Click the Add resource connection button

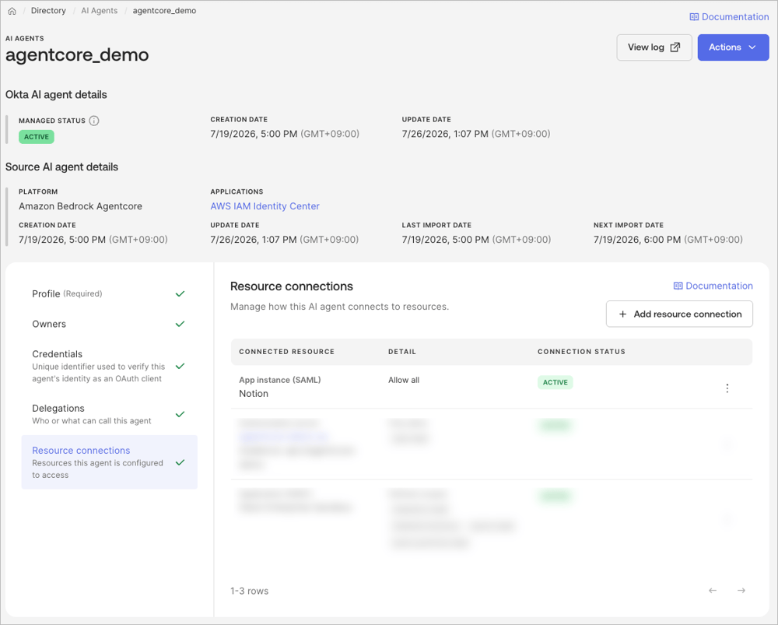(x=679, y=314)
